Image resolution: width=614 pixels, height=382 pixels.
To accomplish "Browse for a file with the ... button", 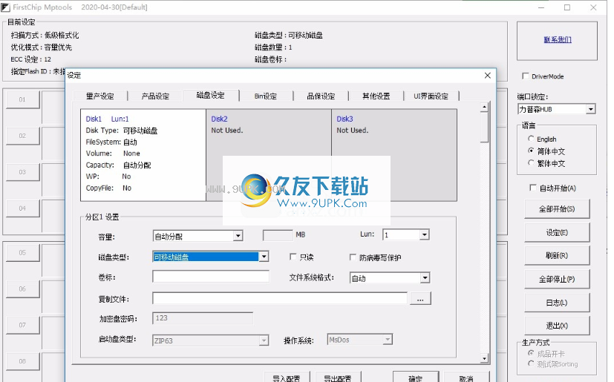I will click(x=420, y=298).
